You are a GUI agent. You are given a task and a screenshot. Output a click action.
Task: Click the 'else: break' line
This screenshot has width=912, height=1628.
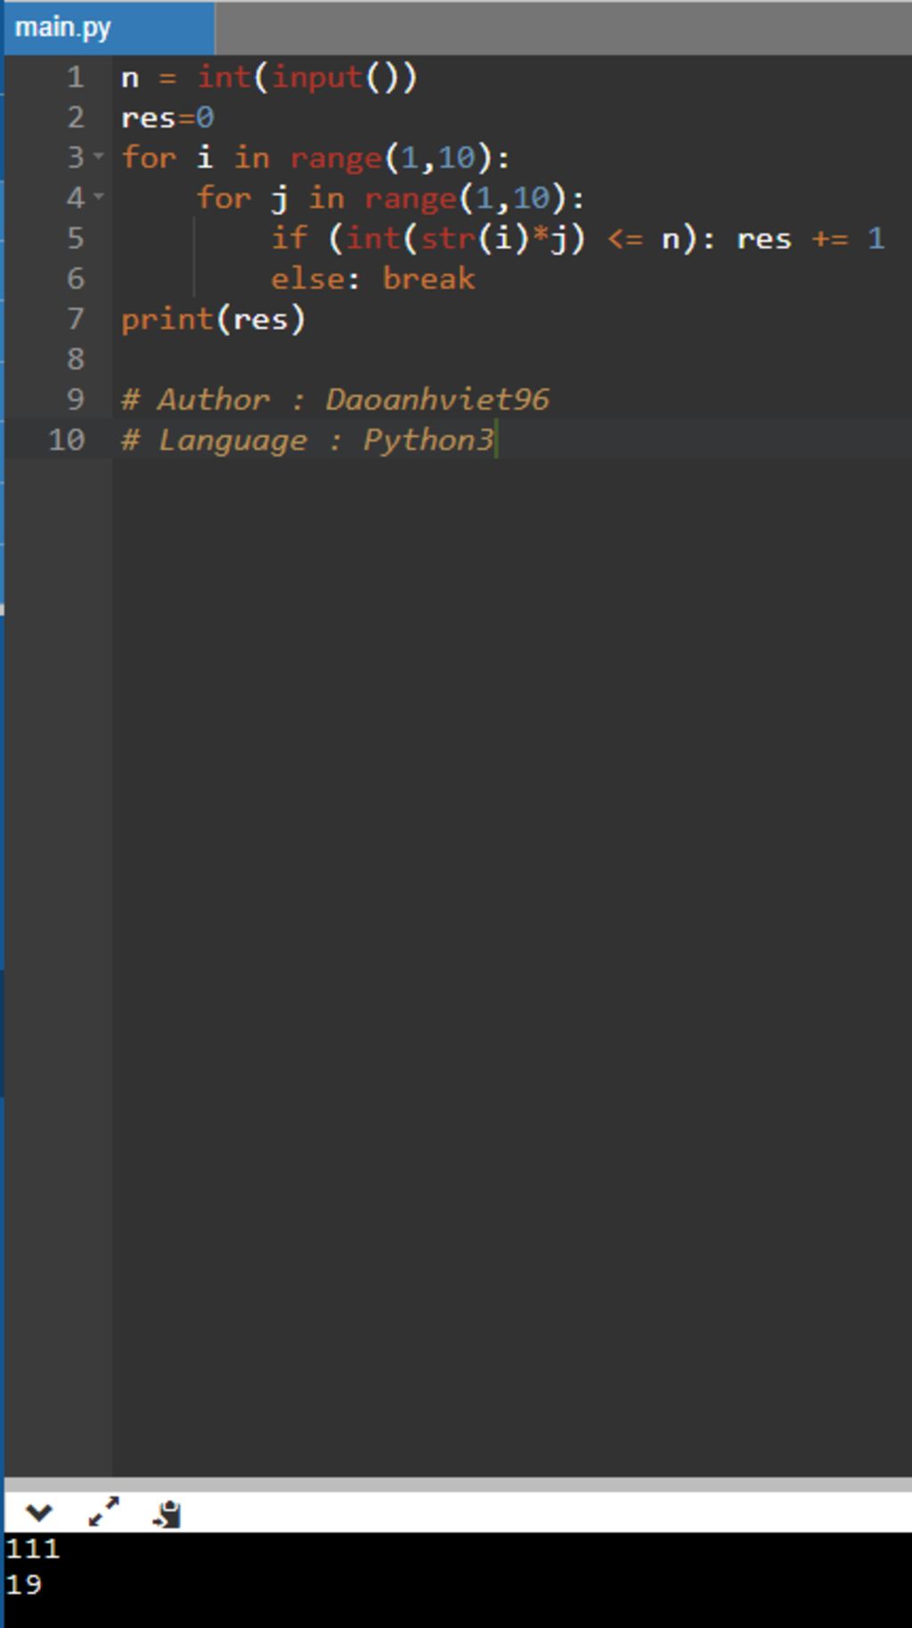click(373, 279)
